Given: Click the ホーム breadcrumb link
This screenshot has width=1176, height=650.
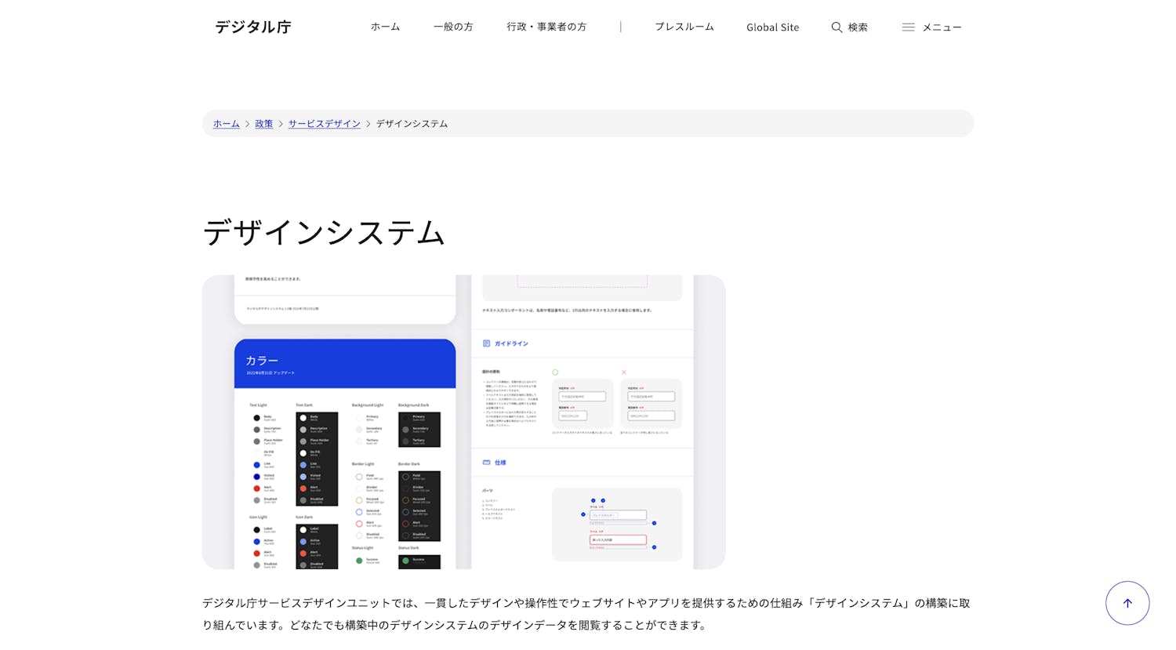Looking at the screenshot, I should tap(227, 124).
